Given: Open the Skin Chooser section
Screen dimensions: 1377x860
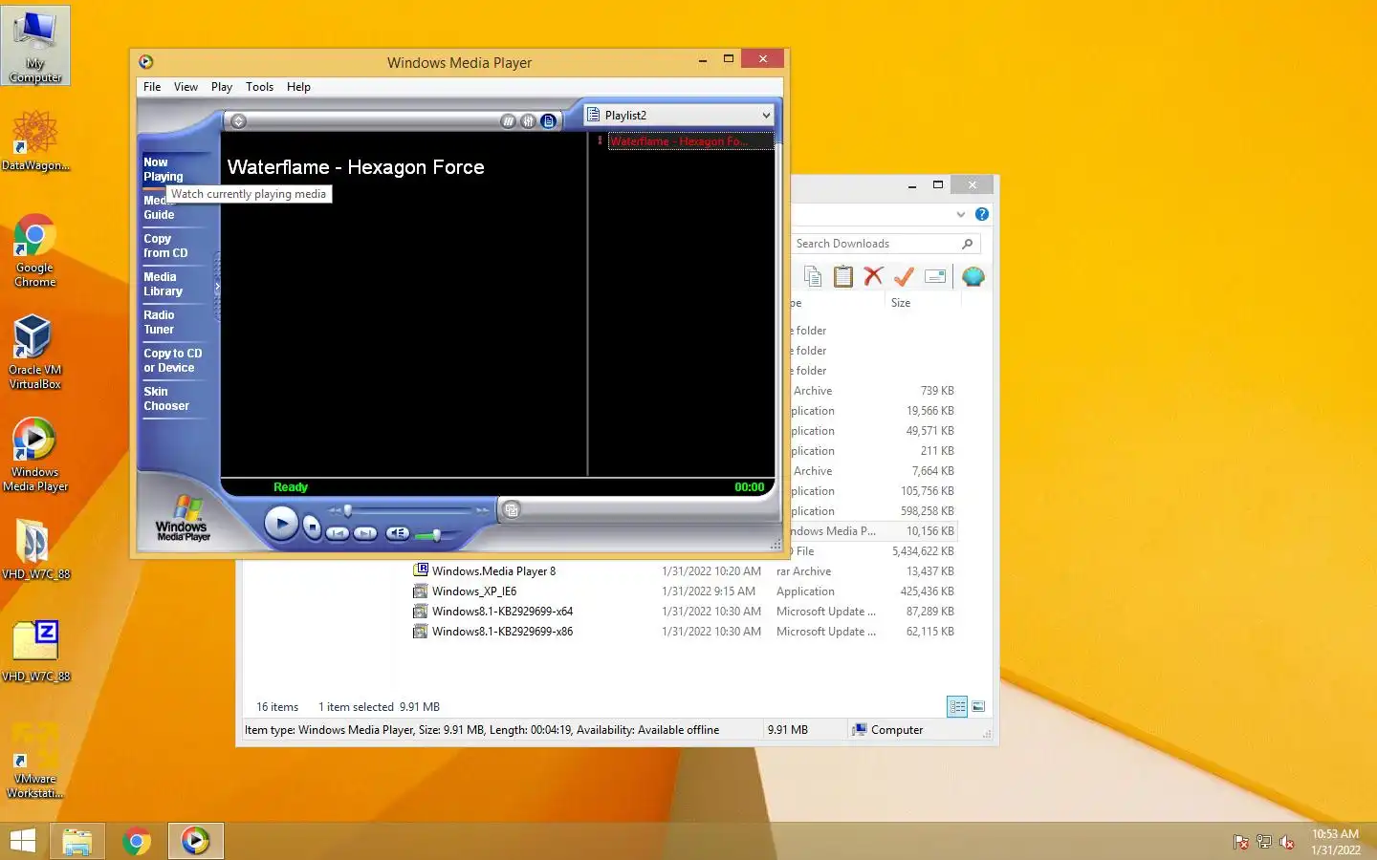Looking at the screenshot, I should (166, 398).
